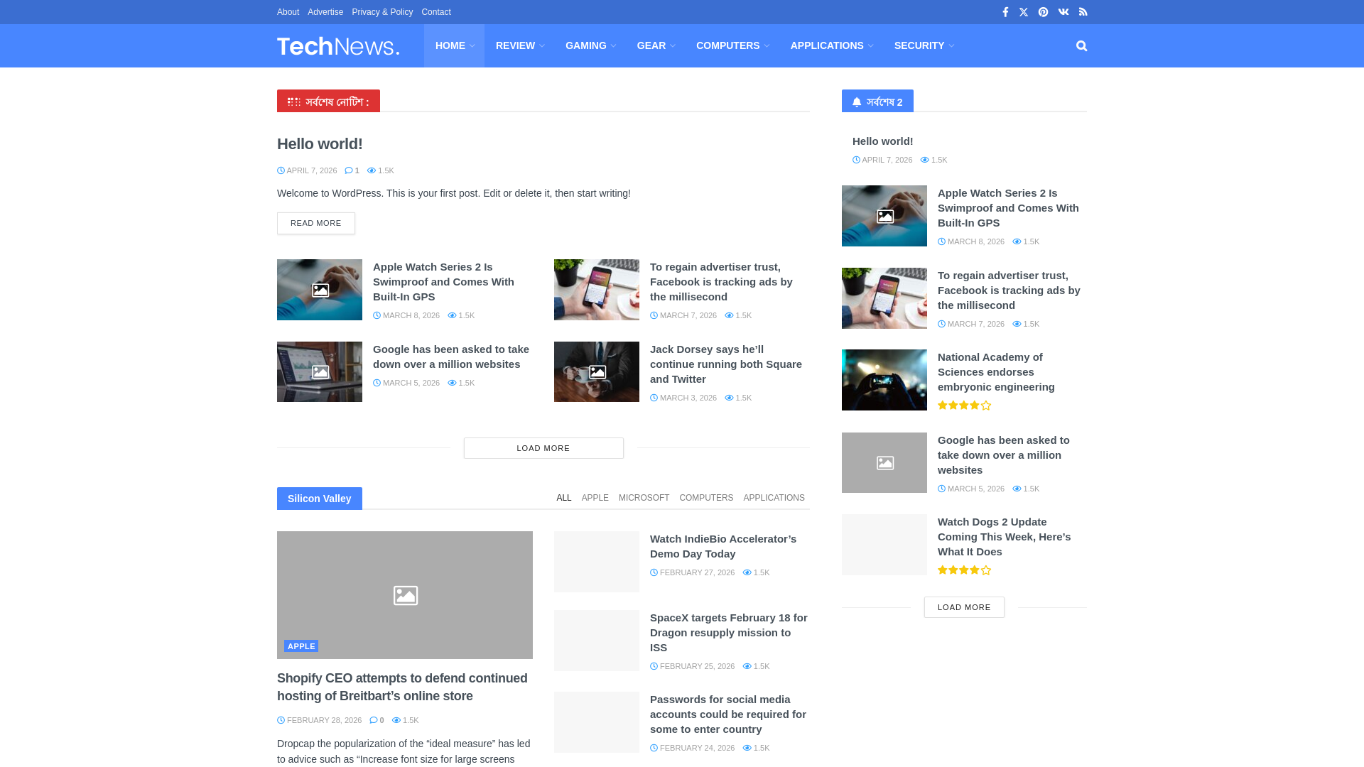1364x767 pixels.
Task: Switch to the Microsoft filter tab
Action: click(644, 498)
